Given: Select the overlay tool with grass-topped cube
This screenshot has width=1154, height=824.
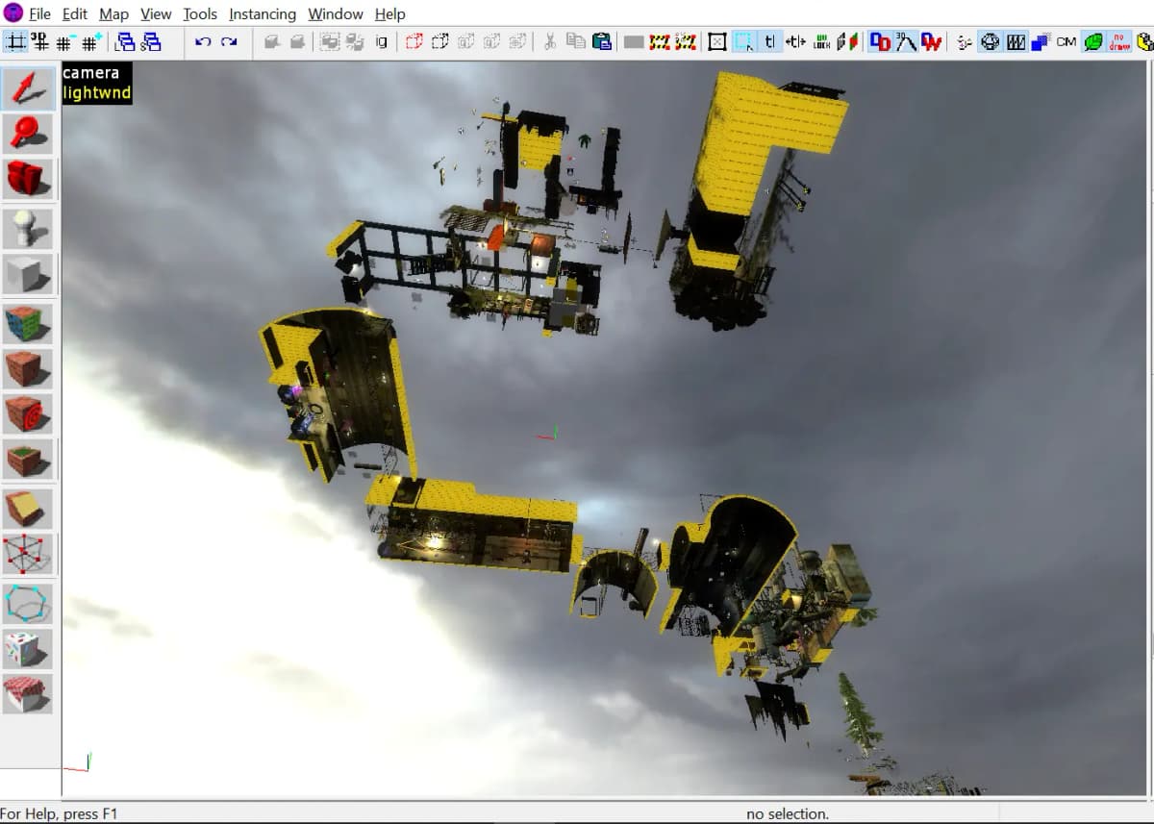Looking at the screenshot, I should click(x=27, y=460).
